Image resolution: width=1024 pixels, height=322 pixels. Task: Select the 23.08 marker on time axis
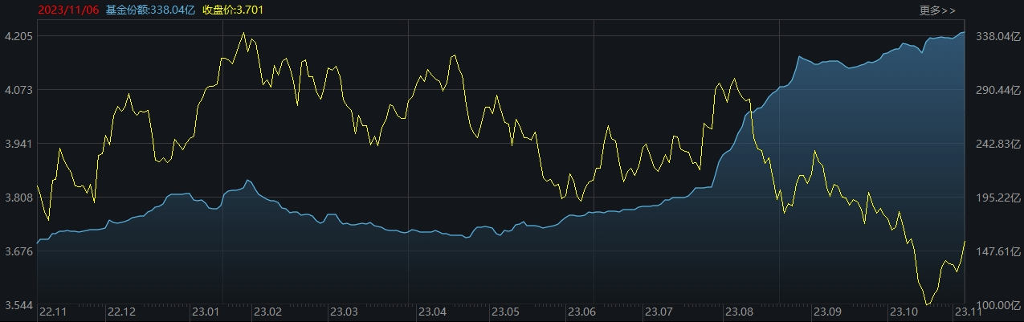739,312
